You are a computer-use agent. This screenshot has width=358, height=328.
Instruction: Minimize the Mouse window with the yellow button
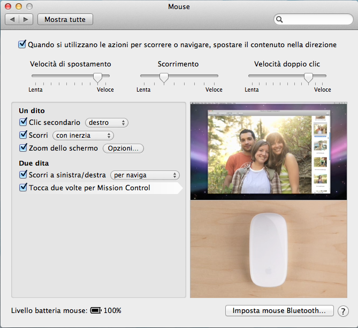19,6
